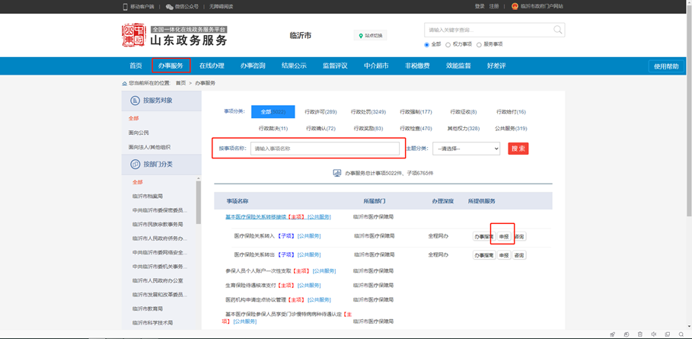Open 效能监督 in the navigation bar

click(458, 66)
